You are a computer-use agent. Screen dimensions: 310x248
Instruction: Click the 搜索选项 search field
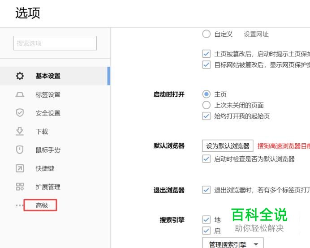55,43
